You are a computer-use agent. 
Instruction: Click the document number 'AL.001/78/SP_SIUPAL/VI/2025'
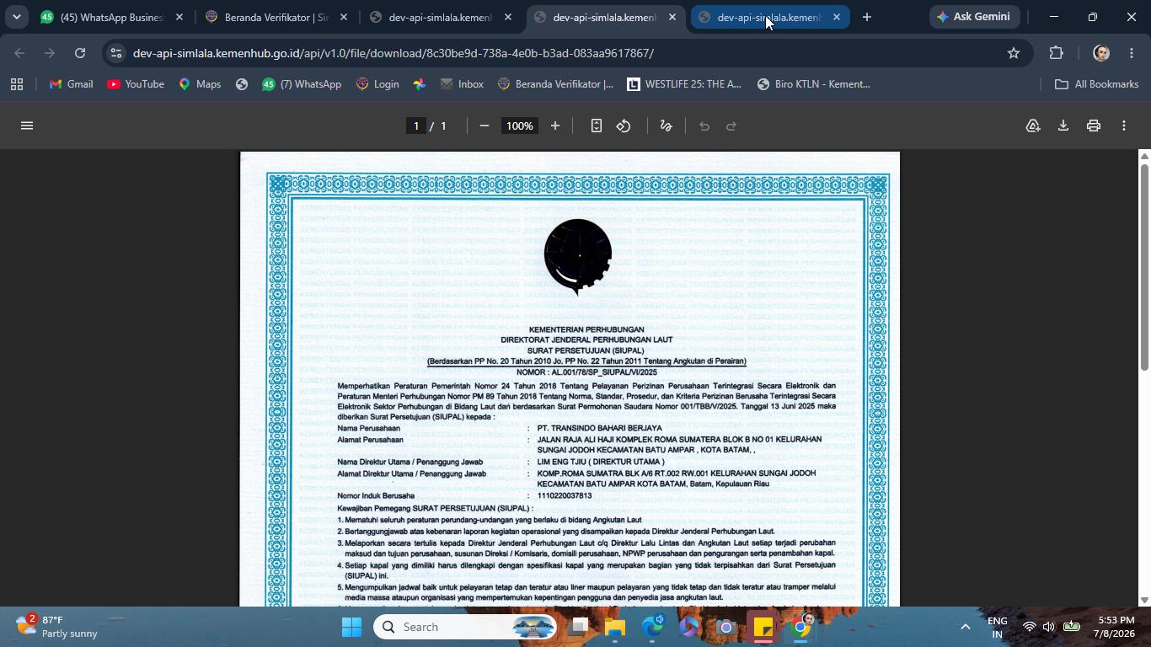603,372
